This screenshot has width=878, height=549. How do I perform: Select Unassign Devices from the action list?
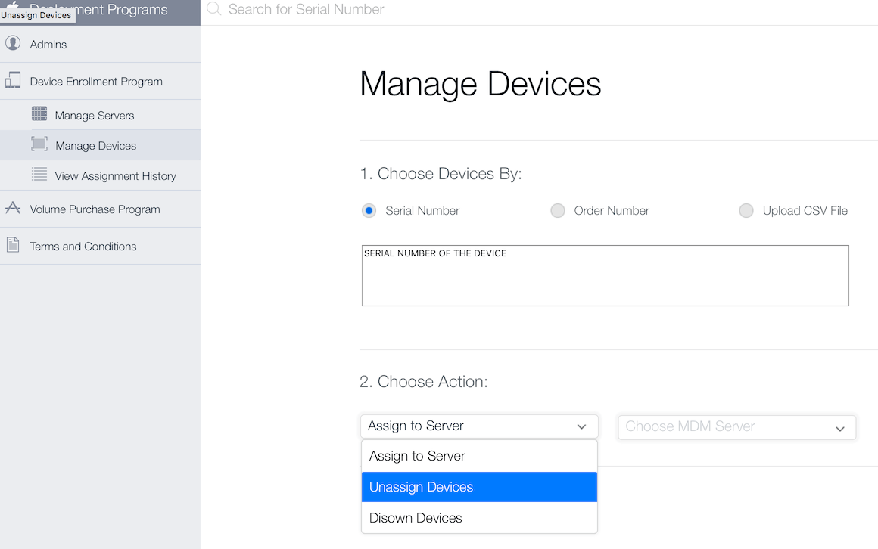click(x=479, y=487)
